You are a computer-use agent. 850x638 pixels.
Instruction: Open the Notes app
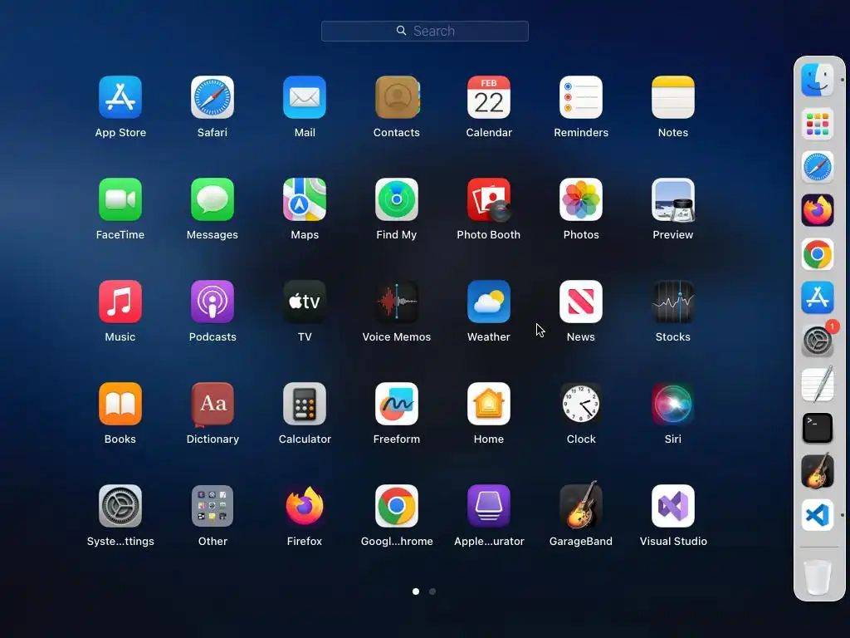click(x=673, y=98)
